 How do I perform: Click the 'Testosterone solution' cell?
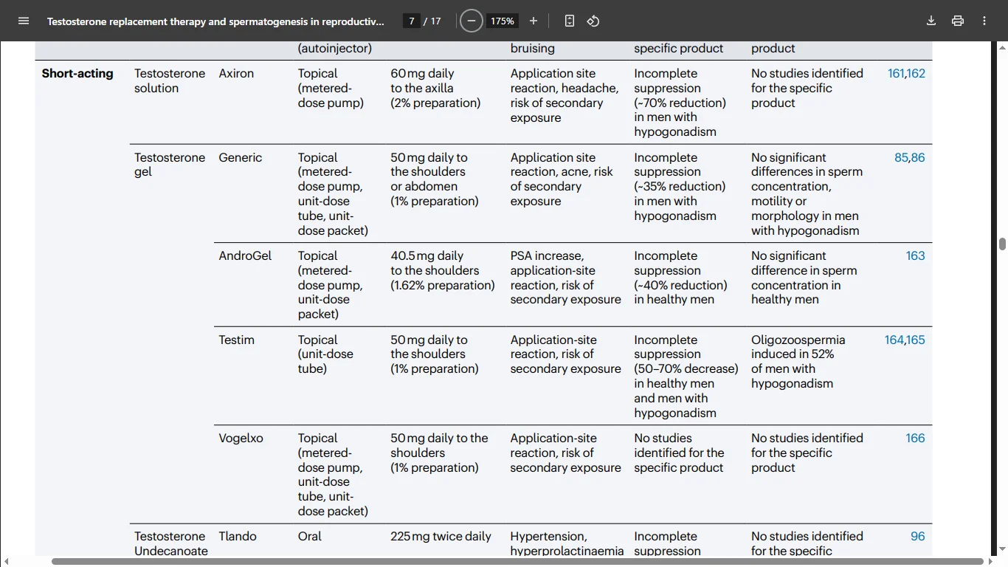point(170,80)
